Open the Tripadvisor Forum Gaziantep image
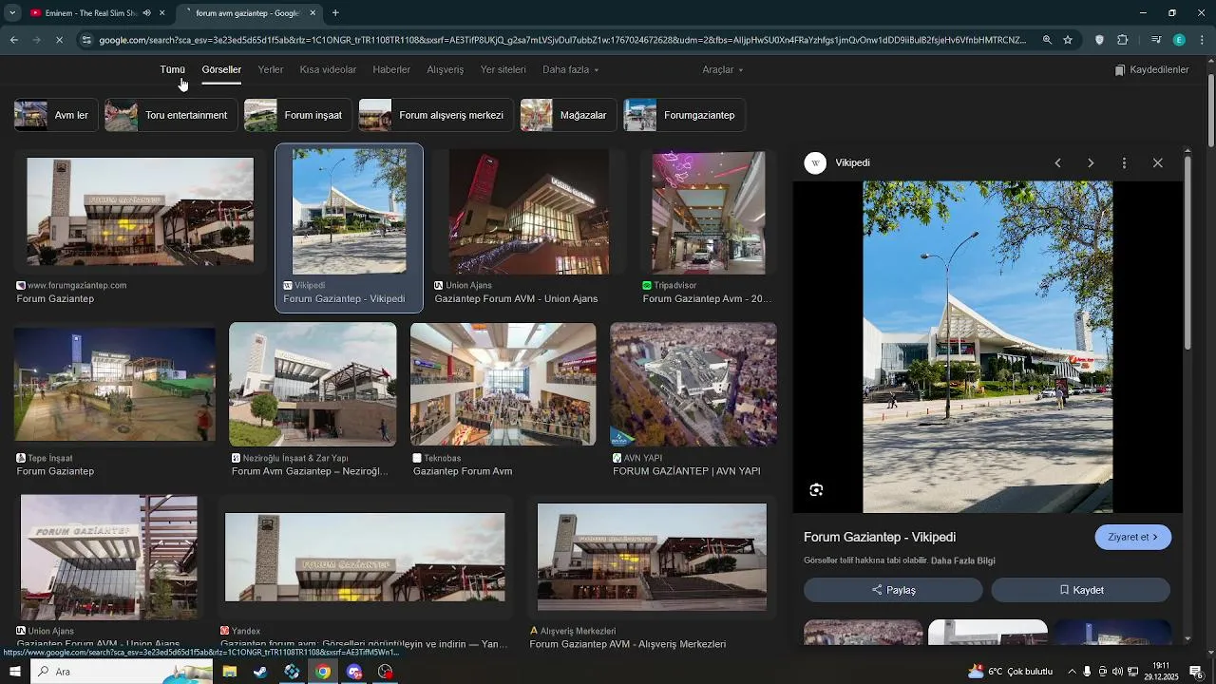The image size is (1216, 684). click(x=708, y=212)
